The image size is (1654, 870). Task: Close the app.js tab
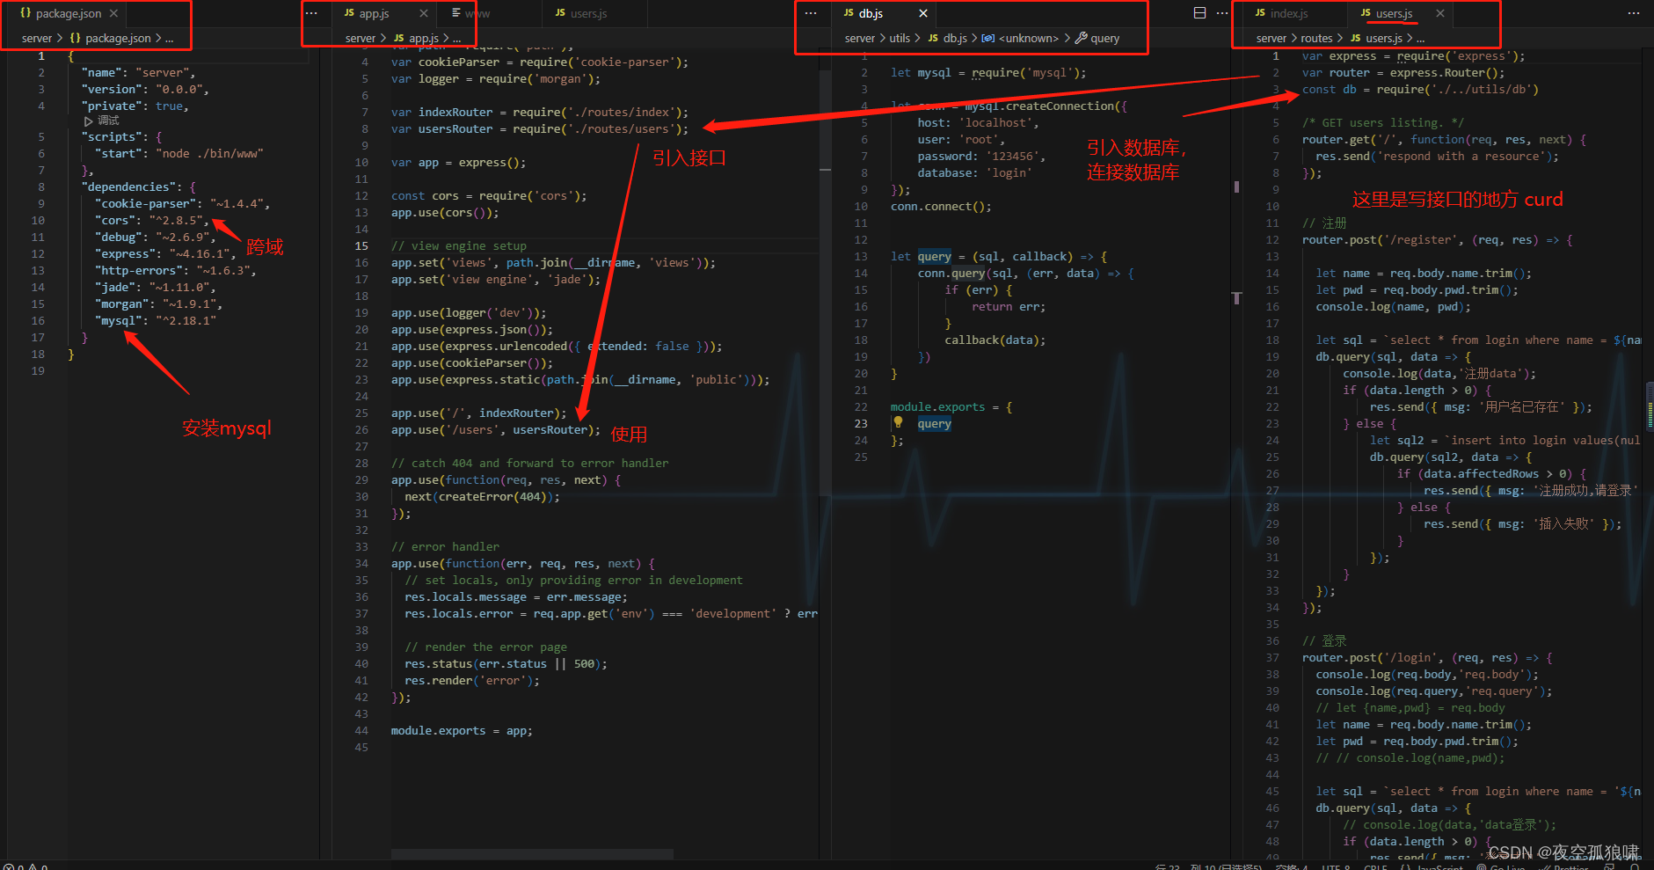point(424,13)
